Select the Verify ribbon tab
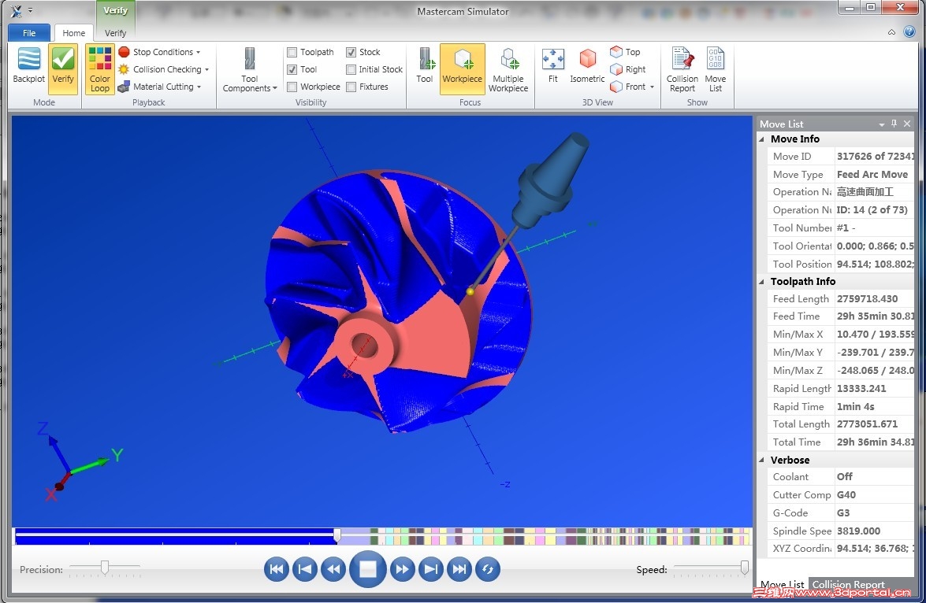926x603 pixels. 115,33
